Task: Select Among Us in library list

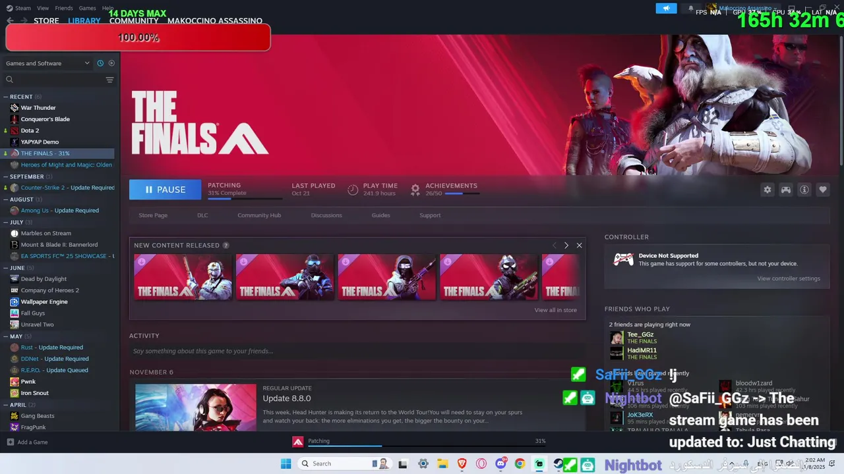Action: click(59, 211)
